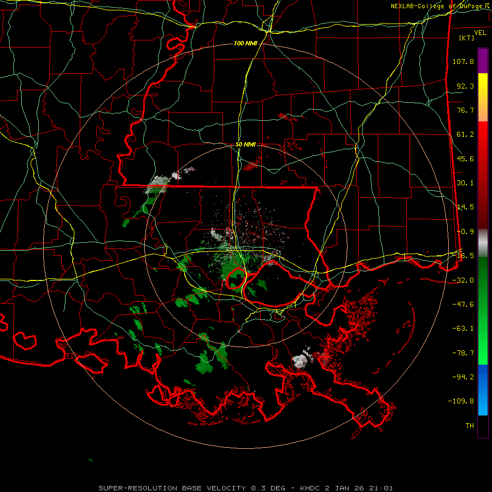Screen dimensions: 492x492
Task: Click the 100 NMI range ring label
Action: click(245, 43)
